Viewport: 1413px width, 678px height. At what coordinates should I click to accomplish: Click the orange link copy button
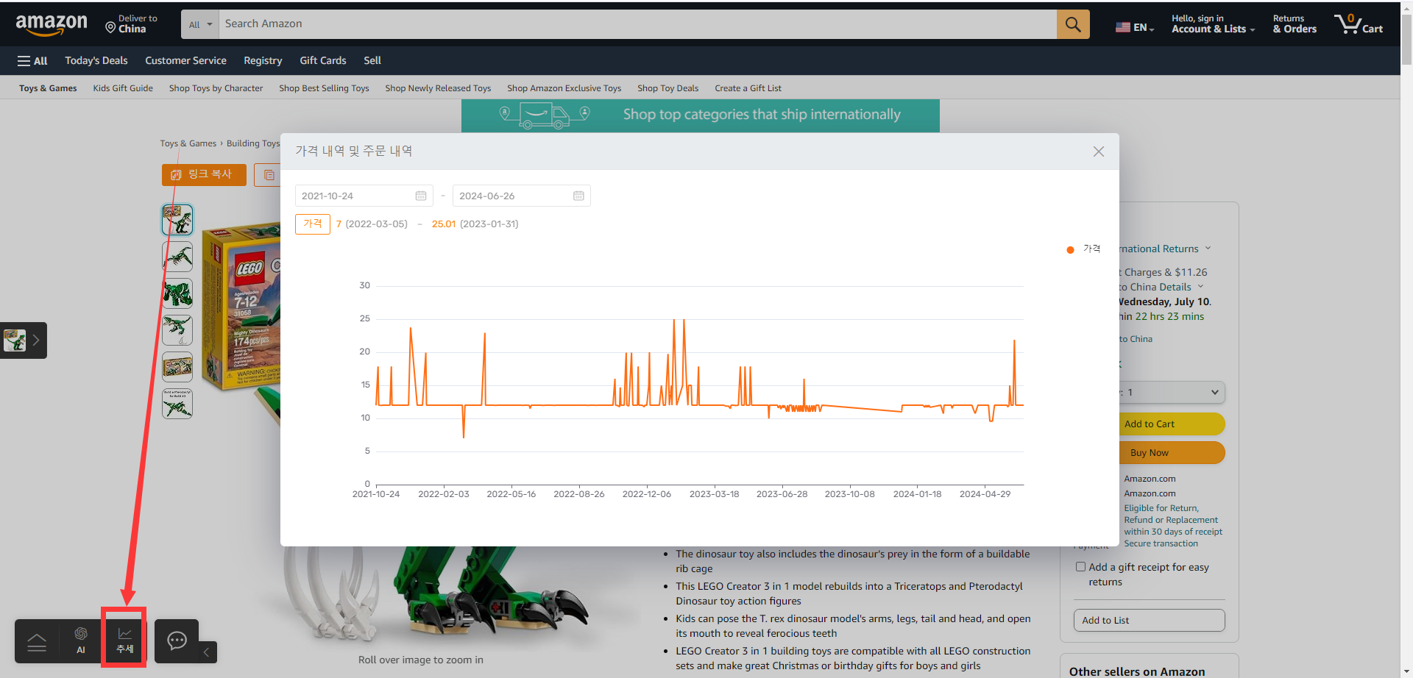[204, 174]
